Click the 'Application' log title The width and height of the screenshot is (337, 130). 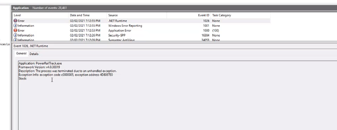tap(21, 8)
